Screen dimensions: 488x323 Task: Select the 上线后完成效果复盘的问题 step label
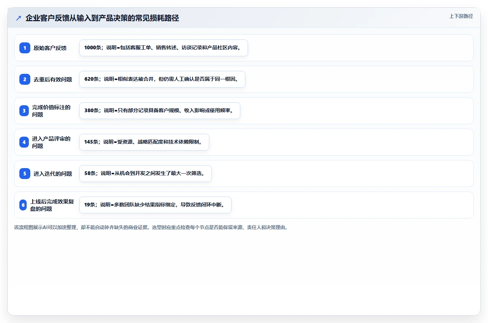[x=52, y=205]
